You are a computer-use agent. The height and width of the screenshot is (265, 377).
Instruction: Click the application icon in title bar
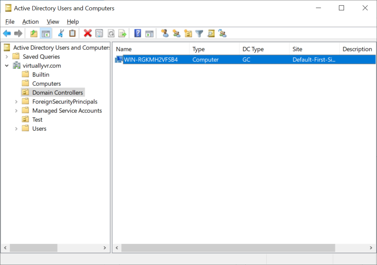[x=8, y=8]
